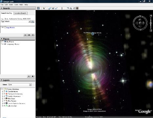The image size is (153, 118).
Task: Click the Print toolbar icon
Action: coord(71,8)
